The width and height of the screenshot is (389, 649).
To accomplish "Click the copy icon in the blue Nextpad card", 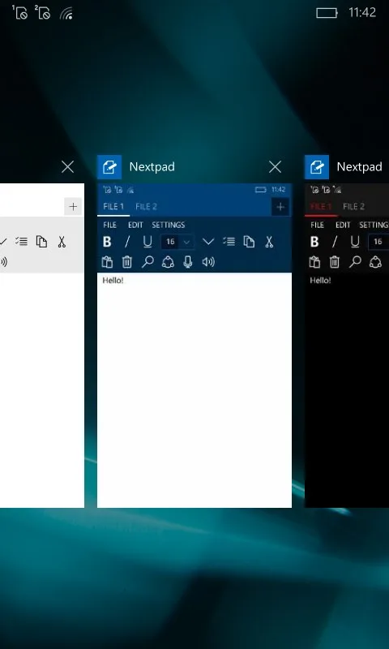I will coord(249,242).
